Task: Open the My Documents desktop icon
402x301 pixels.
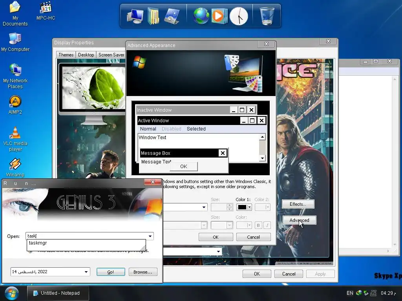Action: point(15,13)
